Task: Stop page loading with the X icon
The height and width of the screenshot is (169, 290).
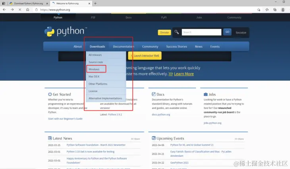Action: point(20,9)
